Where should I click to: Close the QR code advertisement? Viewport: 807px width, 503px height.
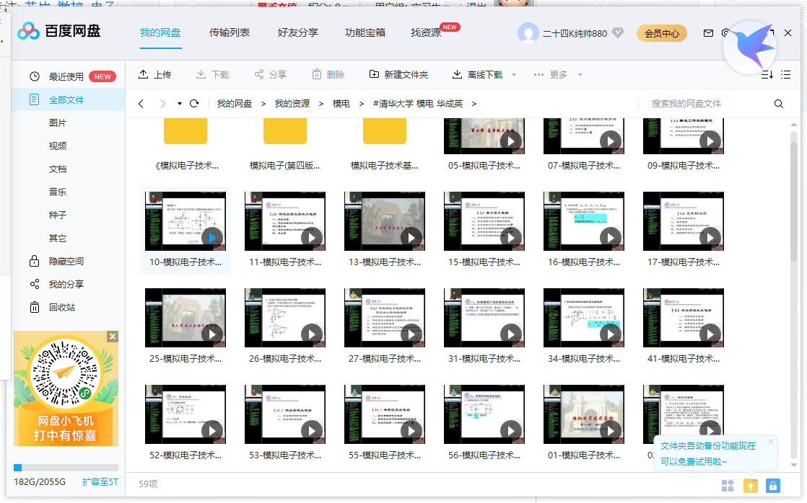coord(112,337)
